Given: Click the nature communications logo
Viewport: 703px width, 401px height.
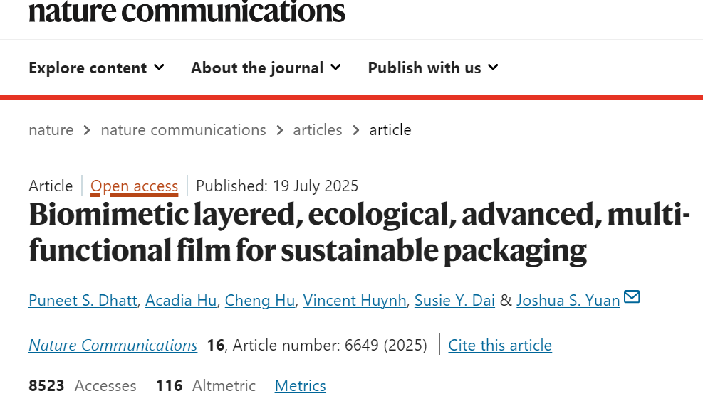Looking at the screenshot, I should (187, 11).
